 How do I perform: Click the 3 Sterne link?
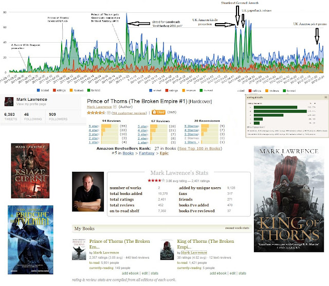point(191,134)
